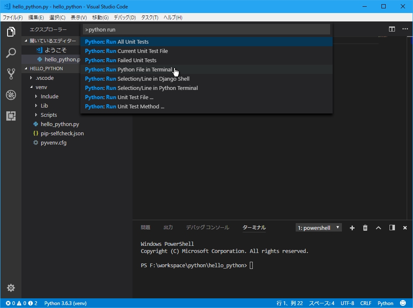The height and width of the screenshot is (308, 413).
Task: Click the feedback smiley icon
Action: pos(403,303)
